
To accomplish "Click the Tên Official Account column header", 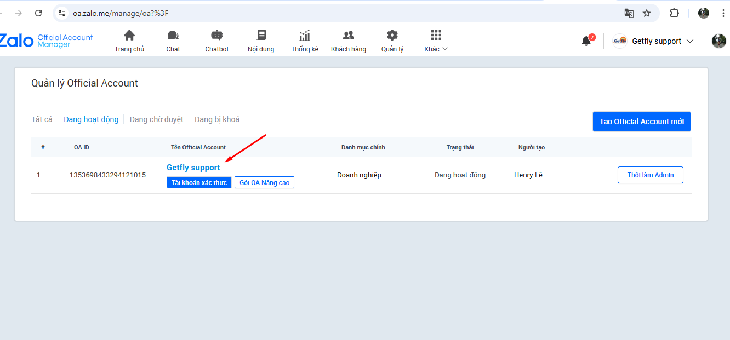I will [198, 147].
